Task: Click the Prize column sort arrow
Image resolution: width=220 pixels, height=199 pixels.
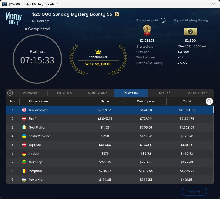Action: (122, 101)
